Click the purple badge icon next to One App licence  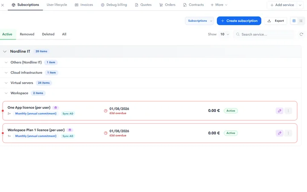coord(55,108)
